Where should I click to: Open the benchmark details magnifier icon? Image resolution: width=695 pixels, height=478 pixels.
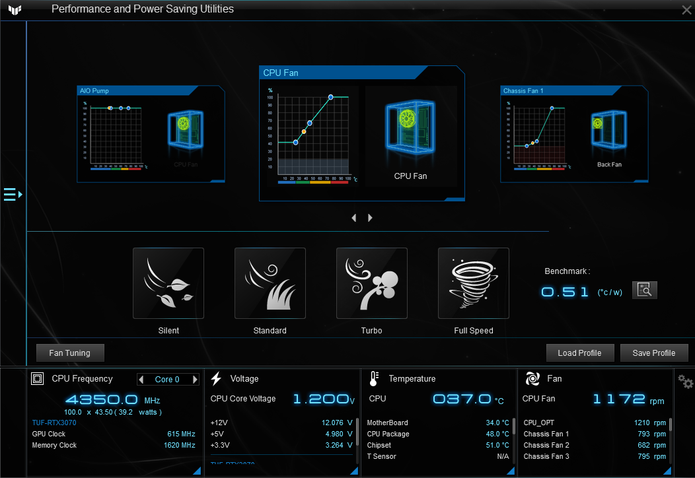[644, 290]
